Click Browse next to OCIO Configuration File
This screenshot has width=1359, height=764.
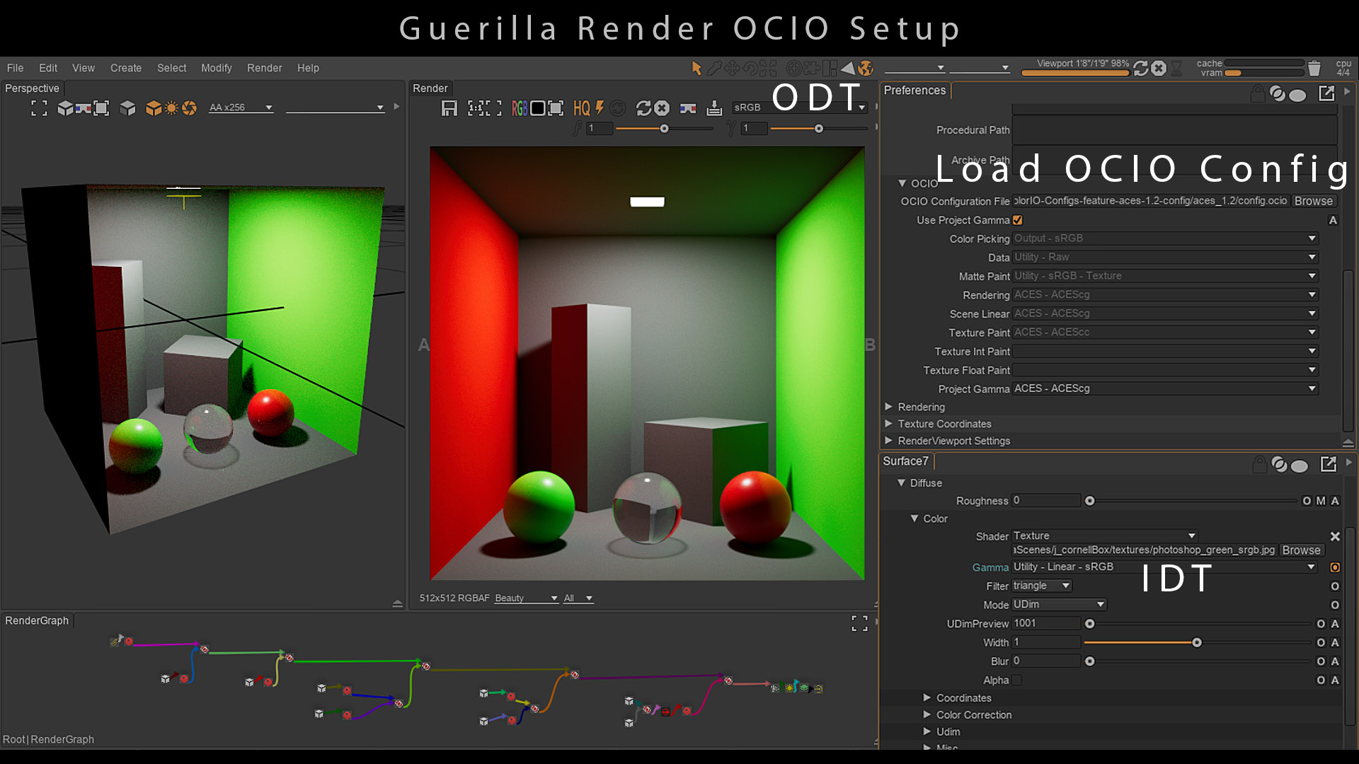(1313, 201)
